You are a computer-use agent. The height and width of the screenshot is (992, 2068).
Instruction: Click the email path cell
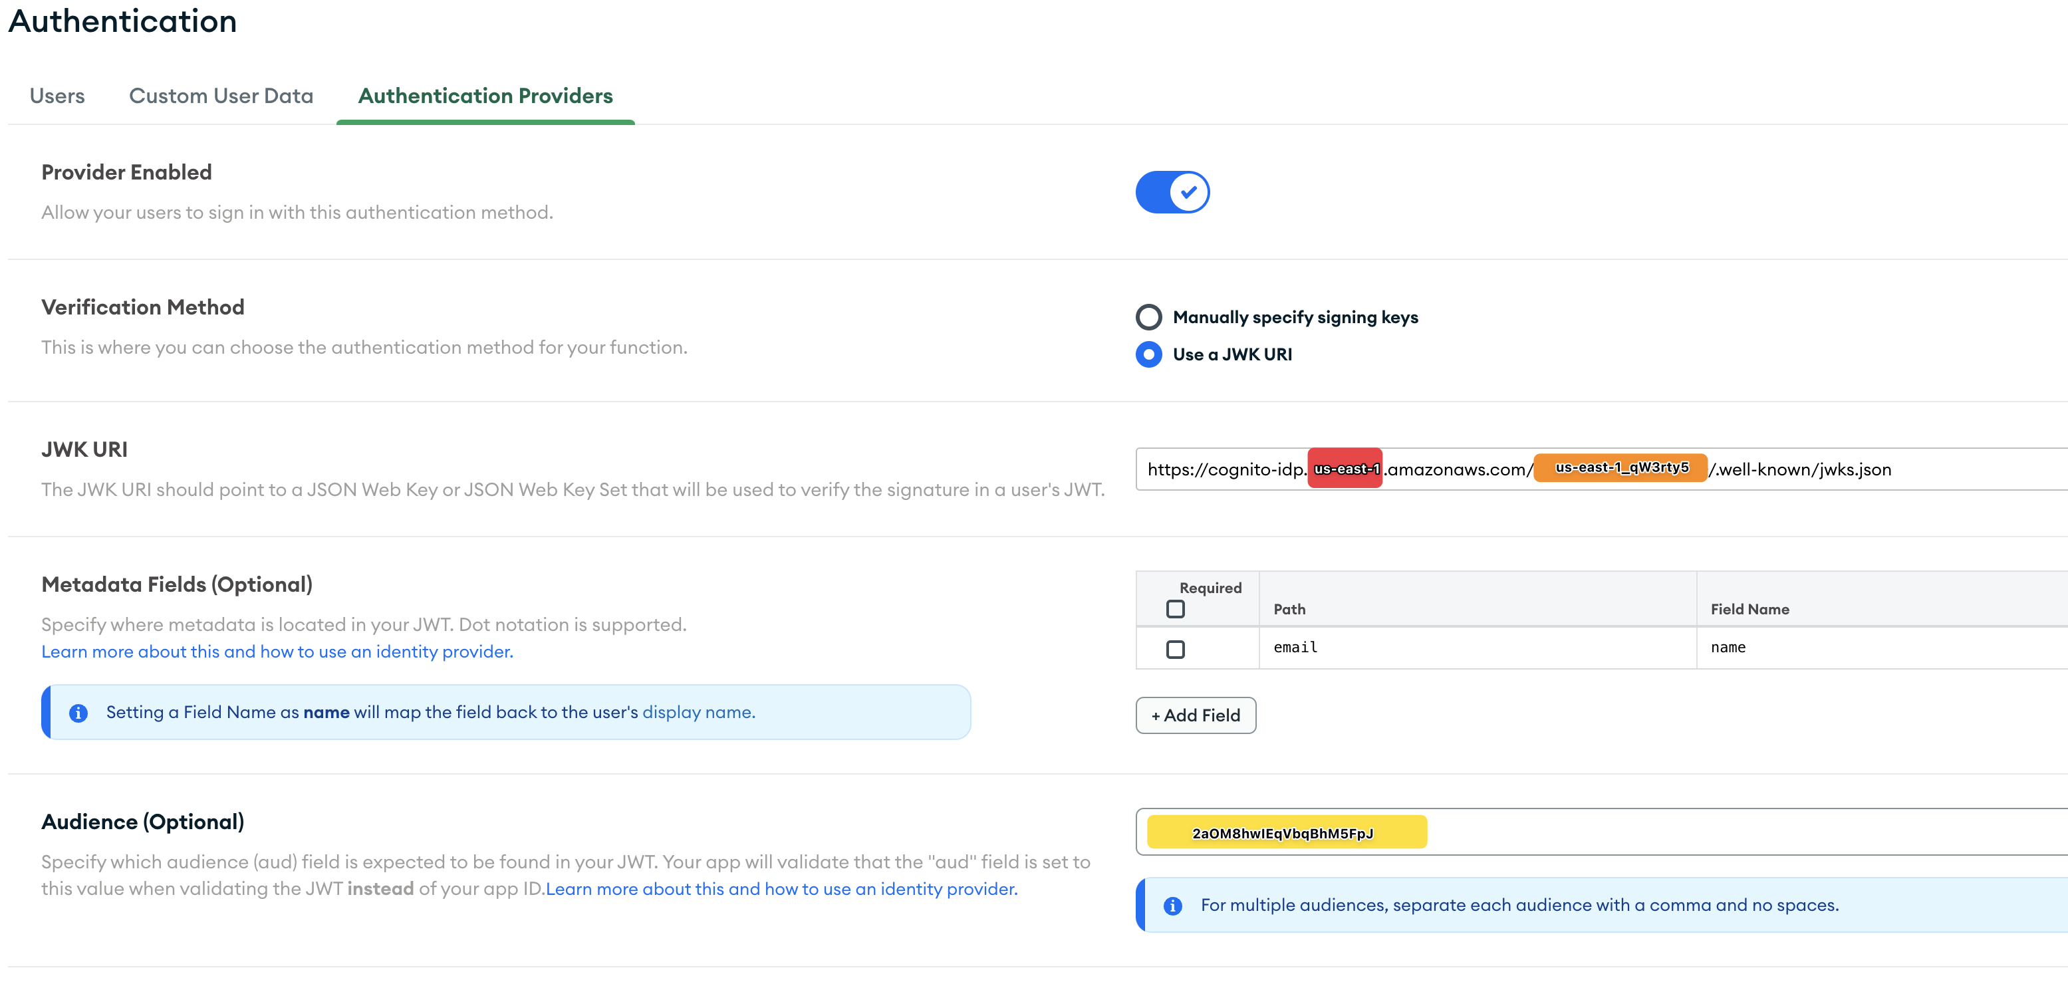pos(1476,648)
